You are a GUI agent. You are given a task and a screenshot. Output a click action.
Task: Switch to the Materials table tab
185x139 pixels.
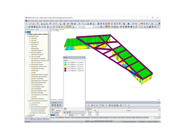click(62, 117)
